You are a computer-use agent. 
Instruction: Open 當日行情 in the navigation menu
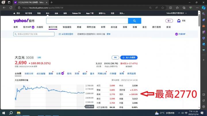(x=53, y=27)
